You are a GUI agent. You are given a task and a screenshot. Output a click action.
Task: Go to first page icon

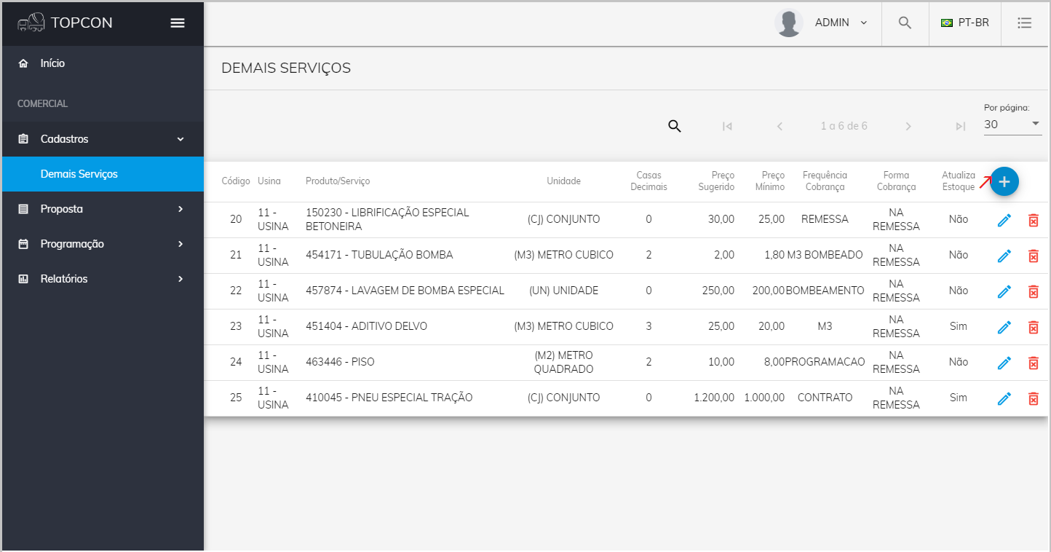727,126
